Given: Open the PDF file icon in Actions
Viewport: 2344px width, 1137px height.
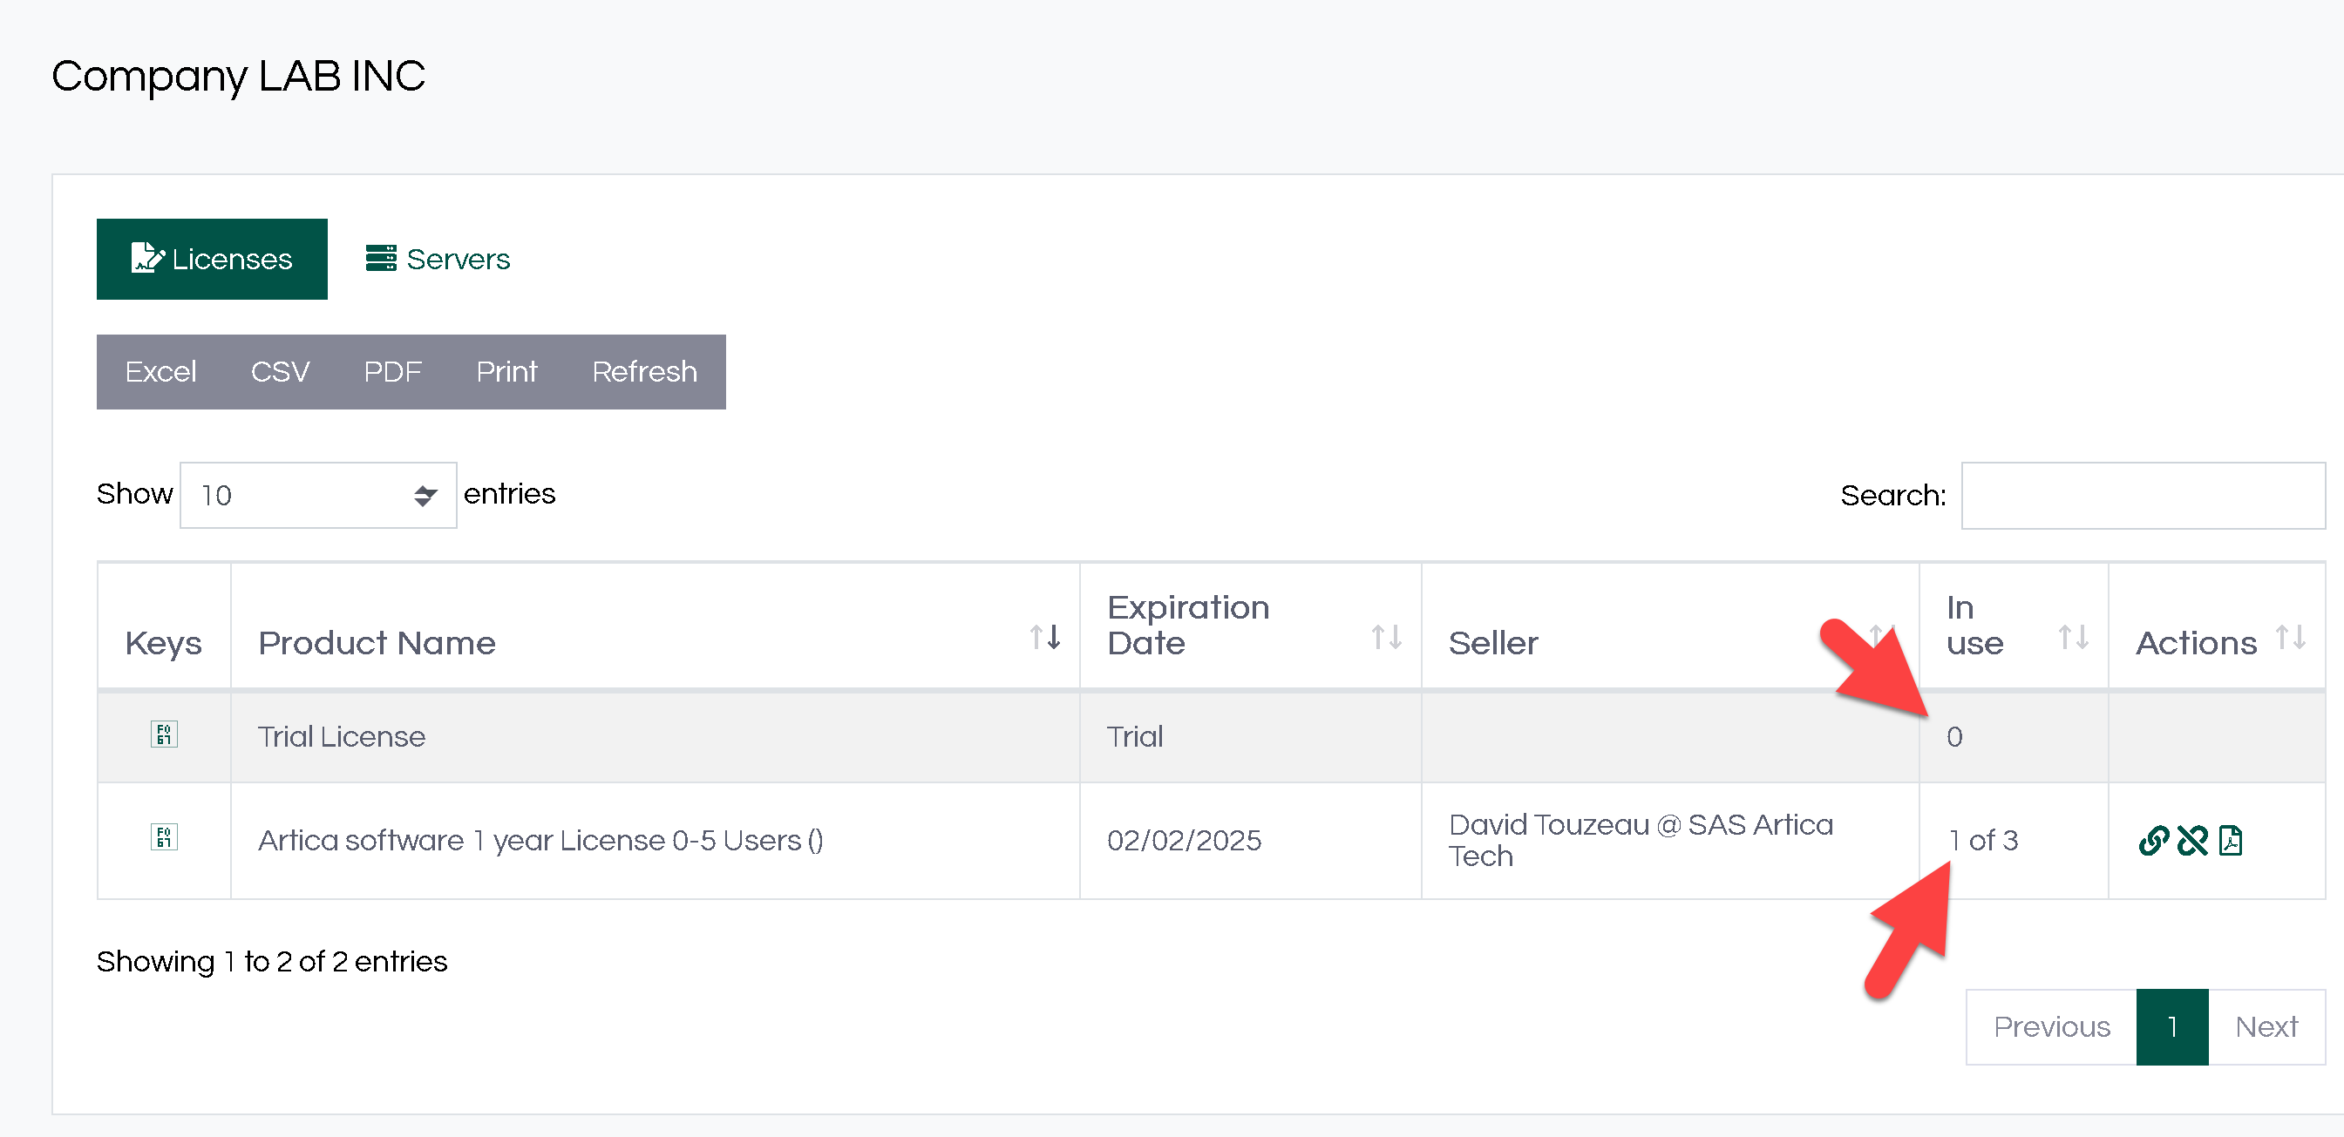Looking at the screenshot, I should [x=2231, y=841].
